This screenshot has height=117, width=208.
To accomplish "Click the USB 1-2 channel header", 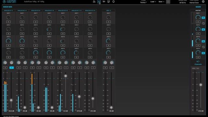I will 108,10.
